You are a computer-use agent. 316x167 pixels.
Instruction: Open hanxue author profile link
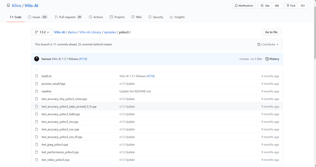click(46, 59)
